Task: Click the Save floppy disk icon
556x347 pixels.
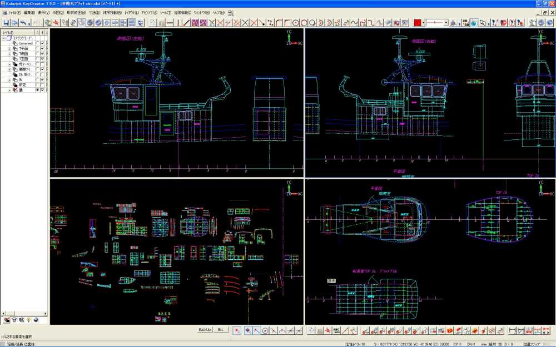Action: coord(6,23)
